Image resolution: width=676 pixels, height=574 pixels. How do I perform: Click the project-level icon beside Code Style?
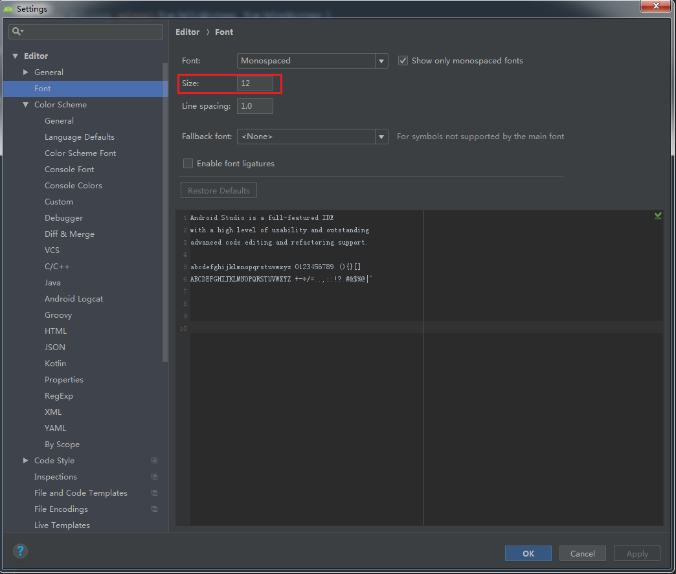click(x=154, y=461)
